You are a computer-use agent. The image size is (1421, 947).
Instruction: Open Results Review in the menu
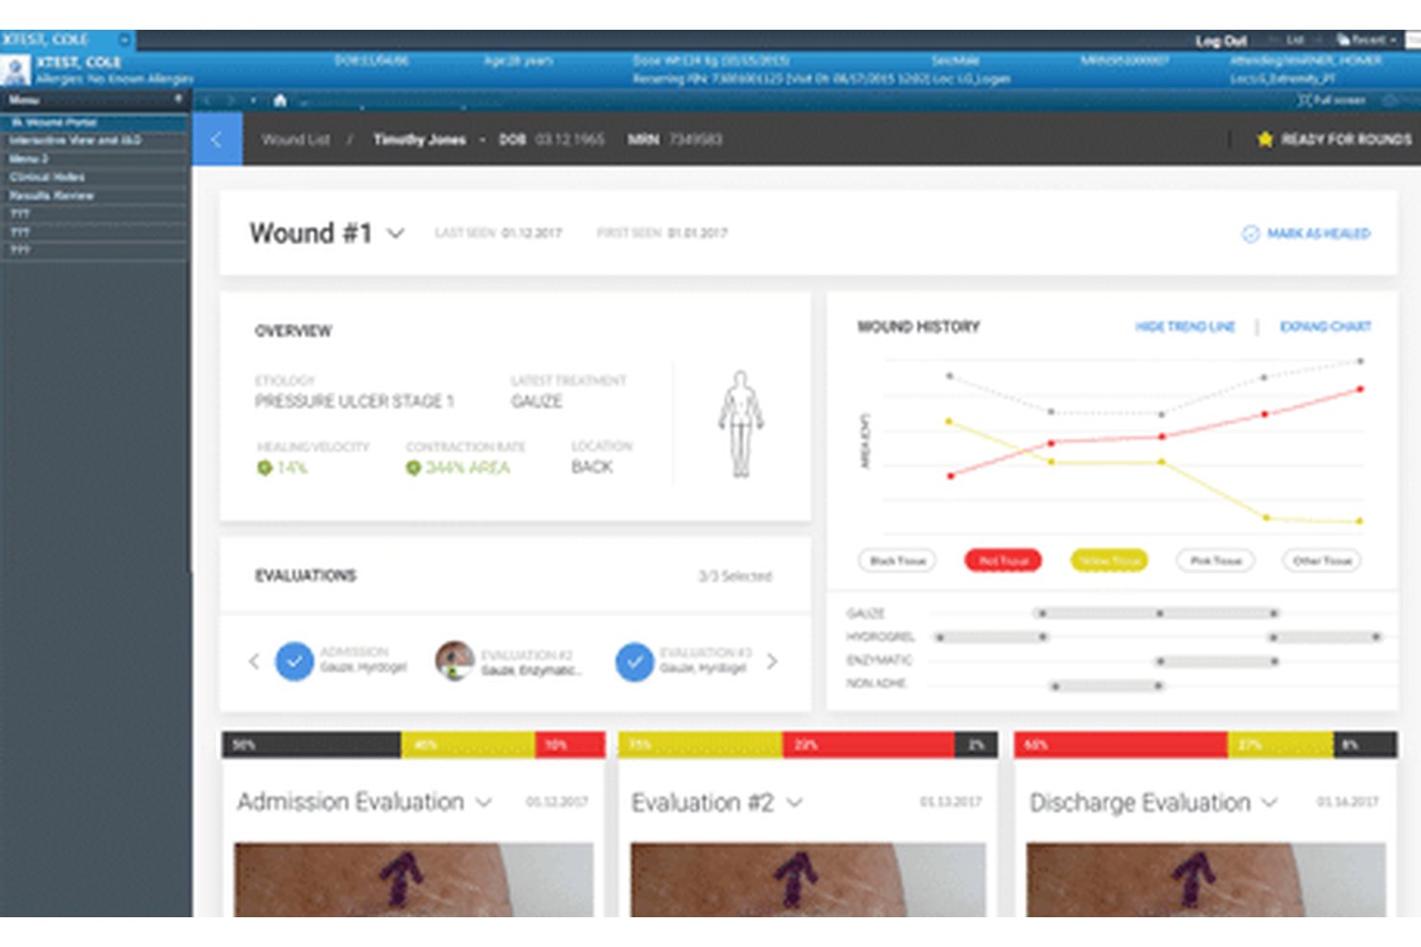coord(94,195)
